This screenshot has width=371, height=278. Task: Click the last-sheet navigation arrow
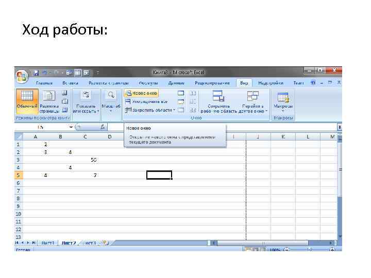(34, 243)
